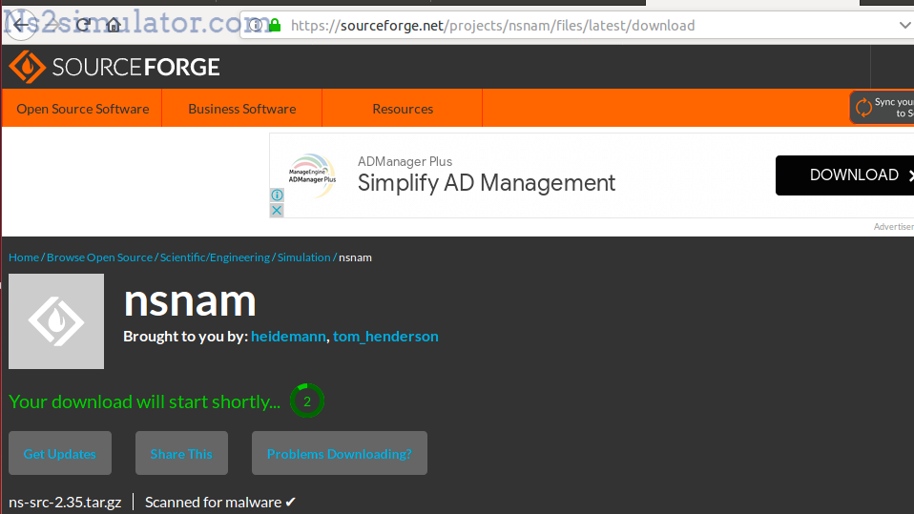Image resolution: width=914 pixels, height=514 pixels.
Task: Open heidemann's profile link
Action: (288, 337)
